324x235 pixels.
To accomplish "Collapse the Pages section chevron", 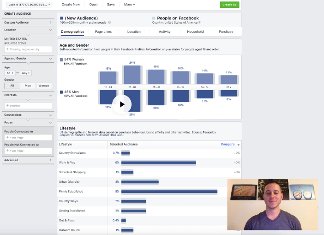I will [x=50, y=122].
